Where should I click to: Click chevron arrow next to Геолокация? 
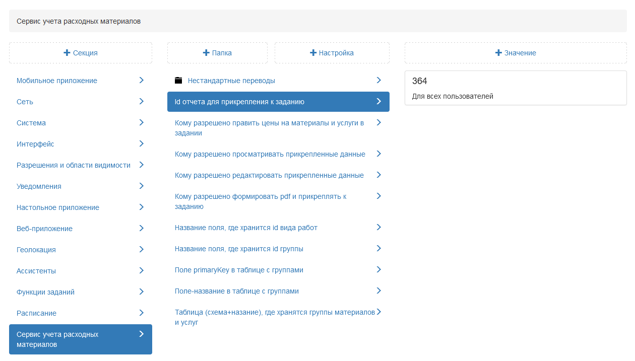pyautogui.click(x=142, y=249)
